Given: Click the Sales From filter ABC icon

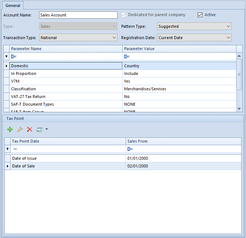Looking at the screenshot, I should pos(130,149).
